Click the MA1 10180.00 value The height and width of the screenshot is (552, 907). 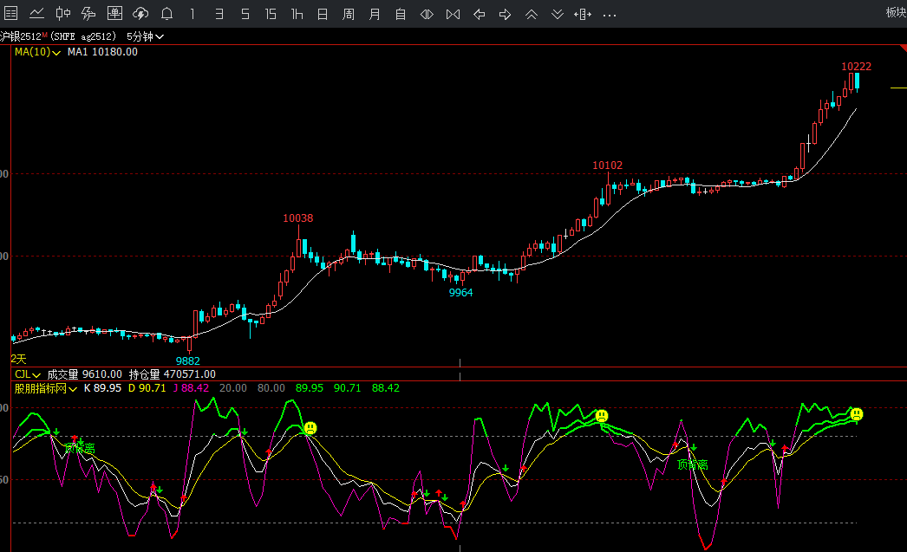pos(102,52)
